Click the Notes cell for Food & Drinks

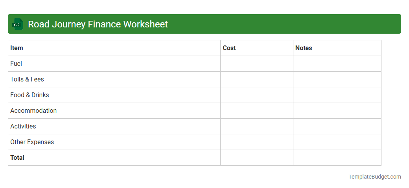337,95
